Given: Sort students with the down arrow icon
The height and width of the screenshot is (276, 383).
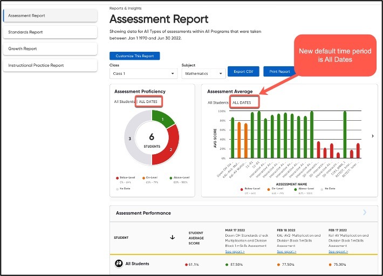Looking at the screenshot, I should tap(173, 237).
